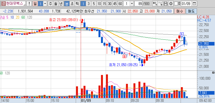Toggle the 분 (minute) chart mode
This screenshot has height=103, width=215.
click(x=67, y=4)
